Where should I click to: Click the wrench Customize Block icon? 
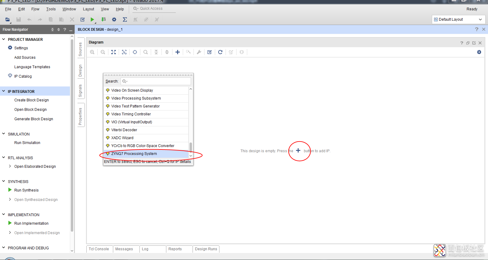199,52
